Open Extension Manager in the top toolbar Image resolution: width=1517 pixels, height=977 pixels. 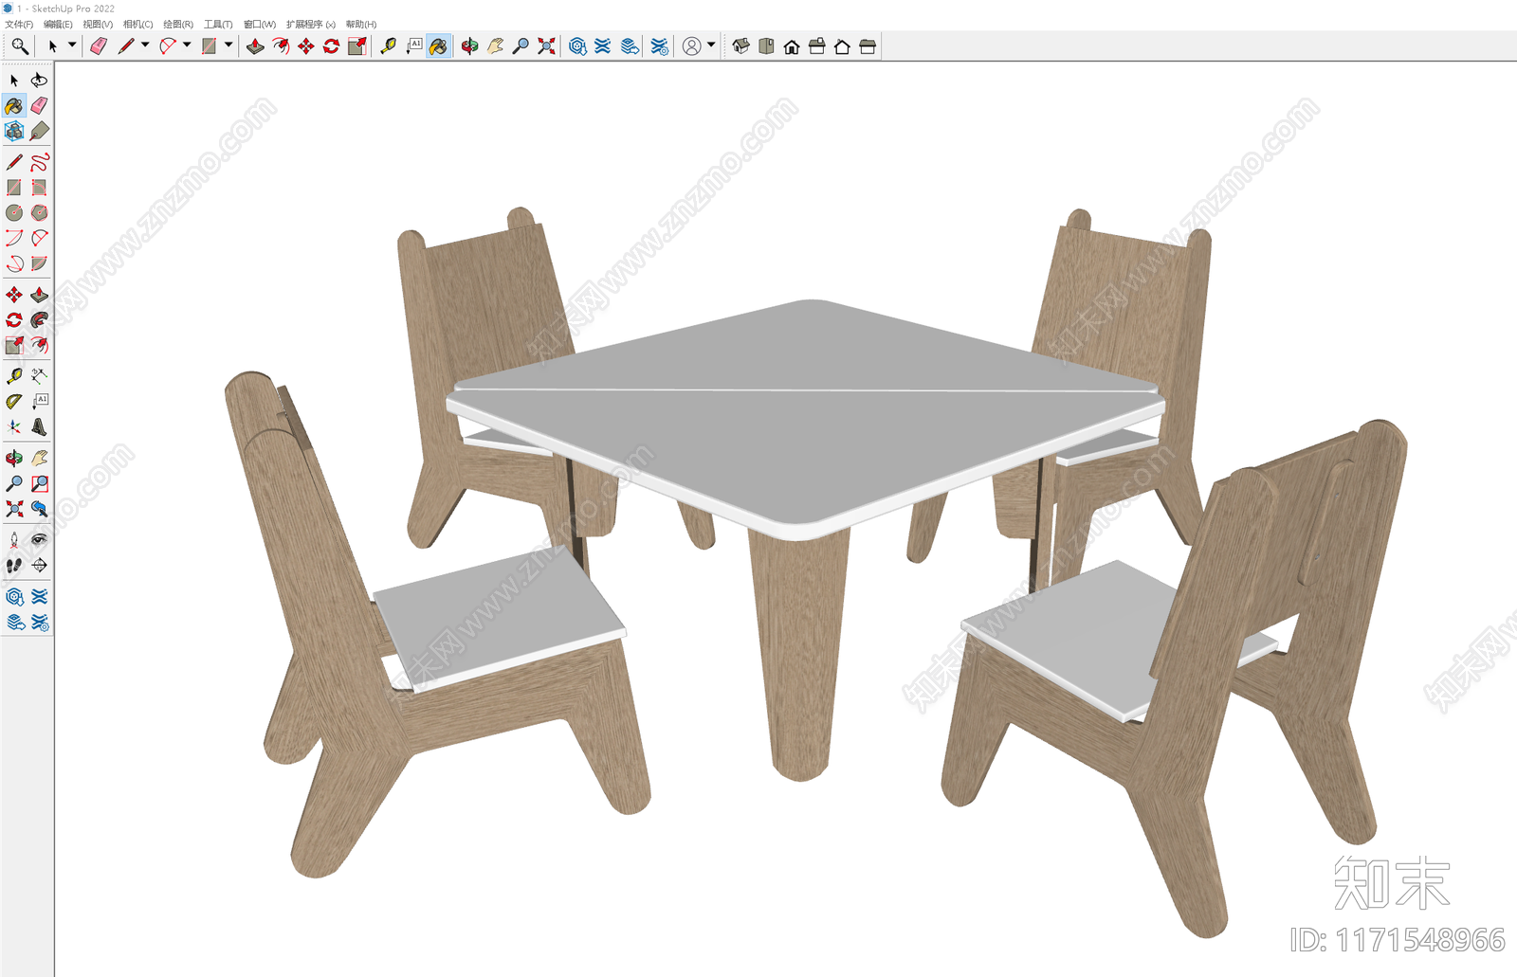click(x=660, y=46)
